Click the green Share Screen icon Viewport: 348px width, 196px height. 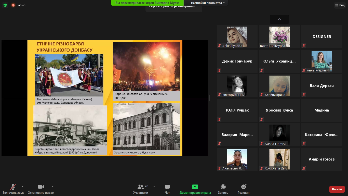[x=195, y=187]
